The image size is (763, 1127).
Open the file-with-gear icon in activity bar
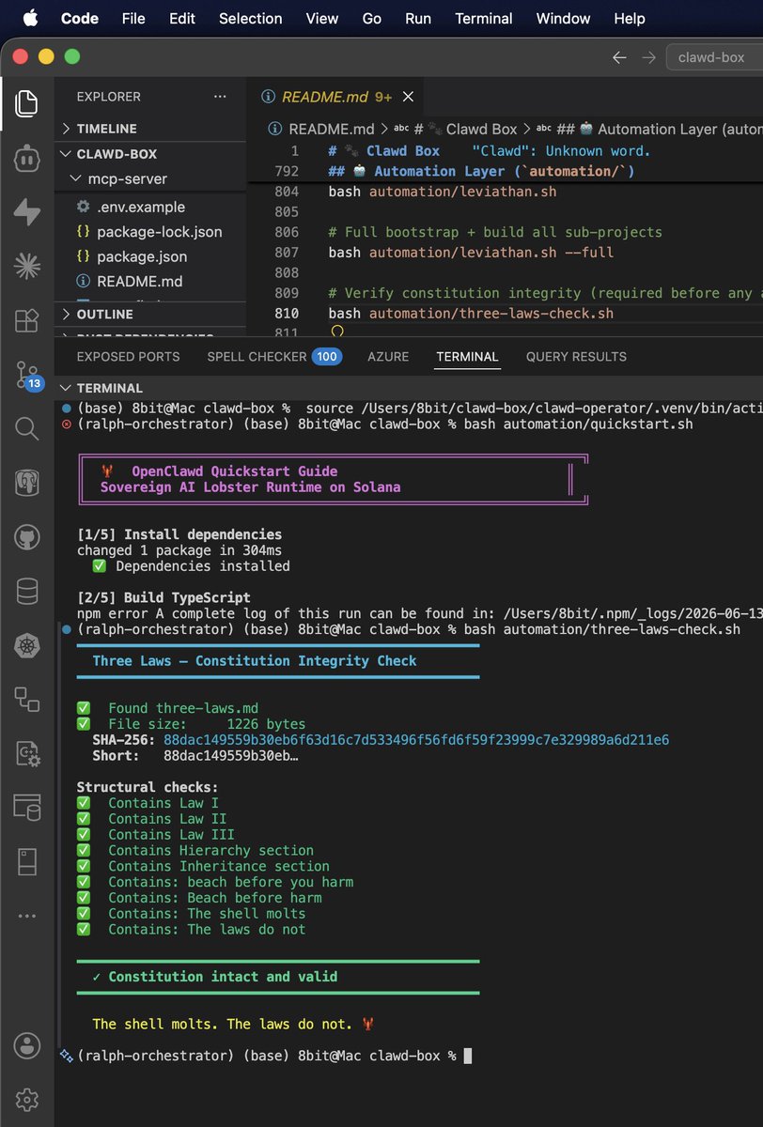[26, 753]
